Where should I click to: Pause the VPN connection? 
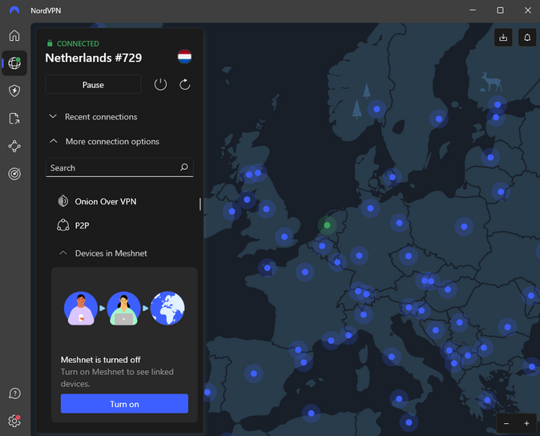pos(93,84)
